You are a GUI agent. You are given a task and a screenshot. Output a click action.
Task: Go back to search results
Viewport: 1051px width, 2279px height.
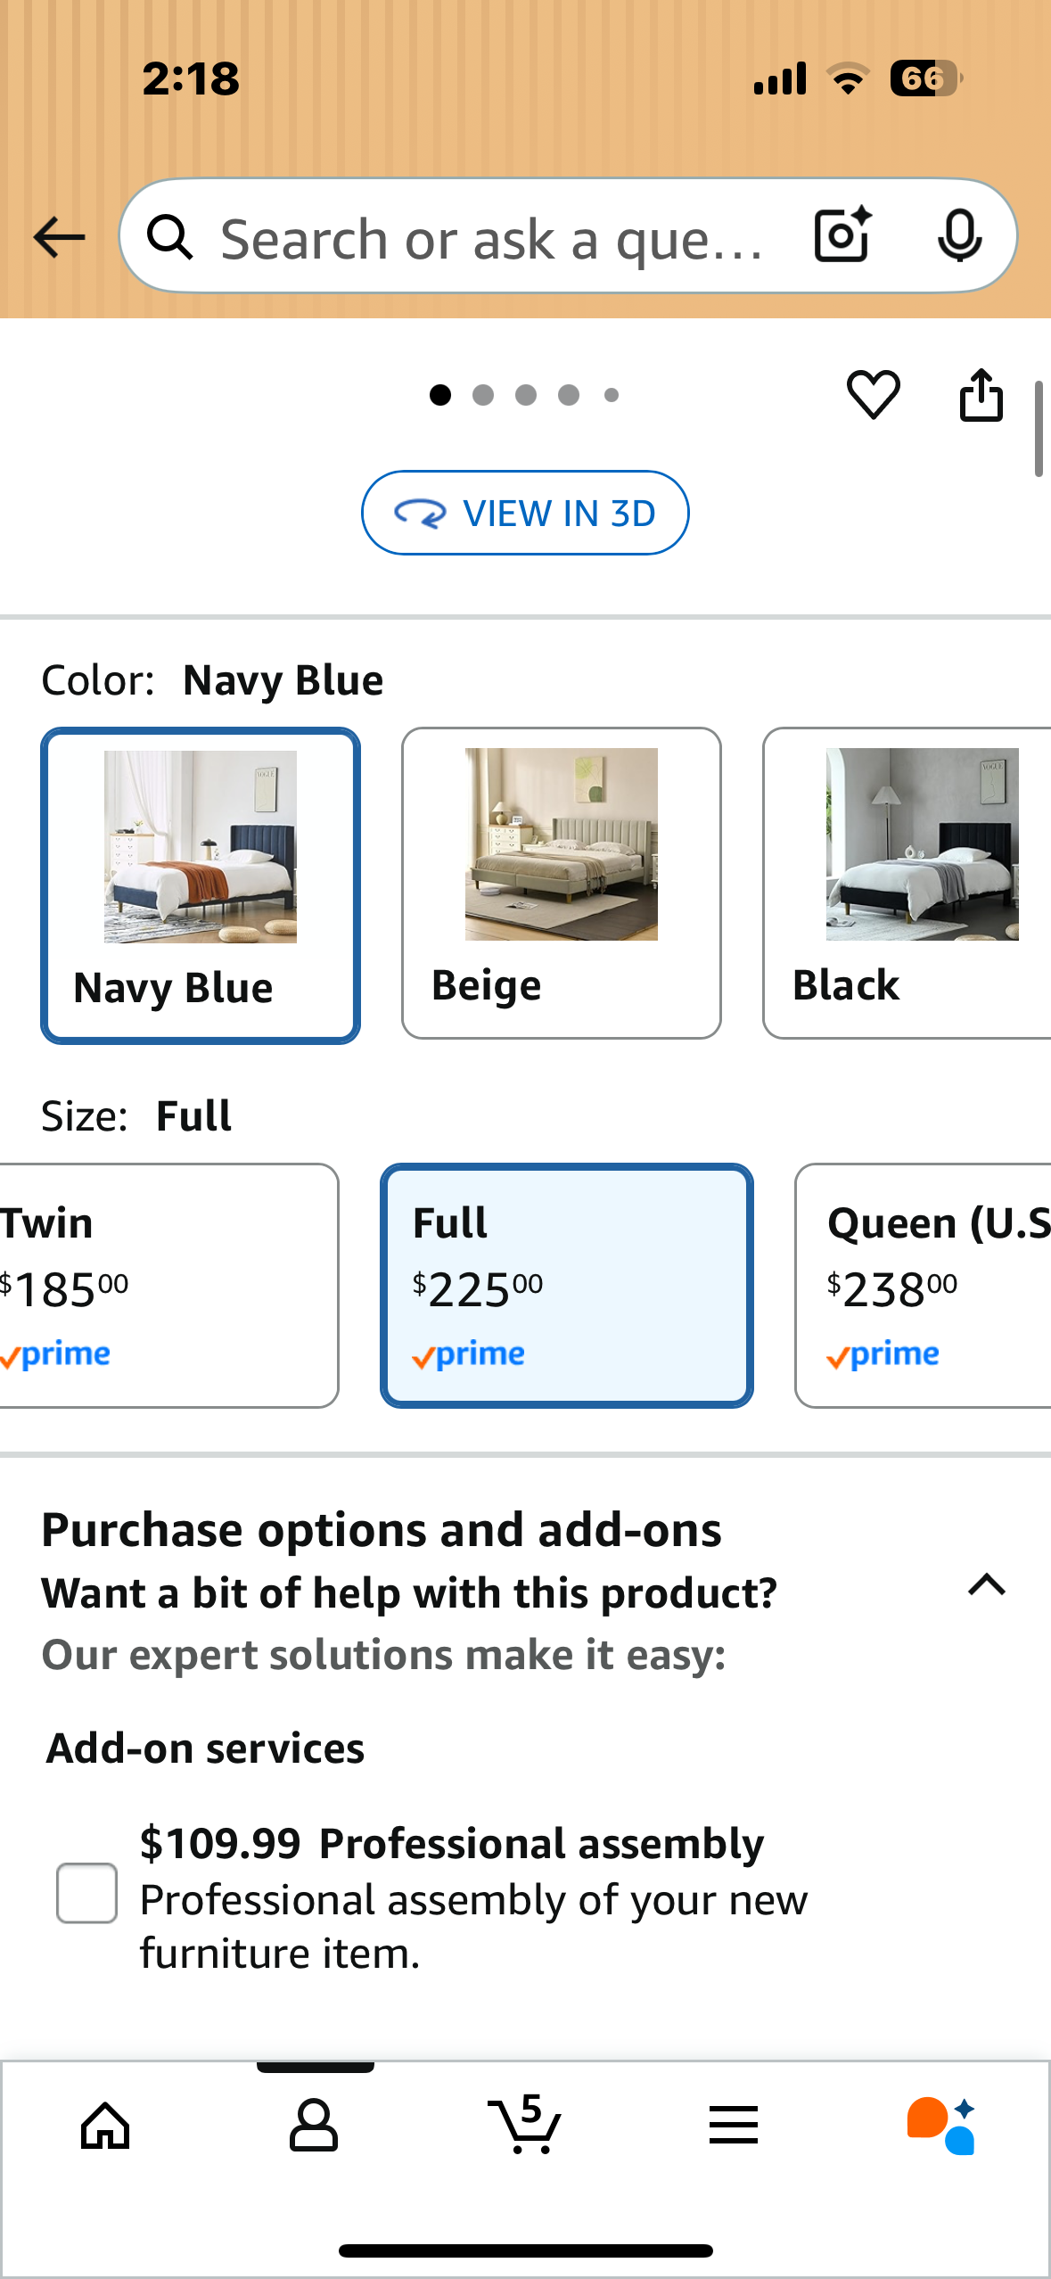click(x=57, y=236)
